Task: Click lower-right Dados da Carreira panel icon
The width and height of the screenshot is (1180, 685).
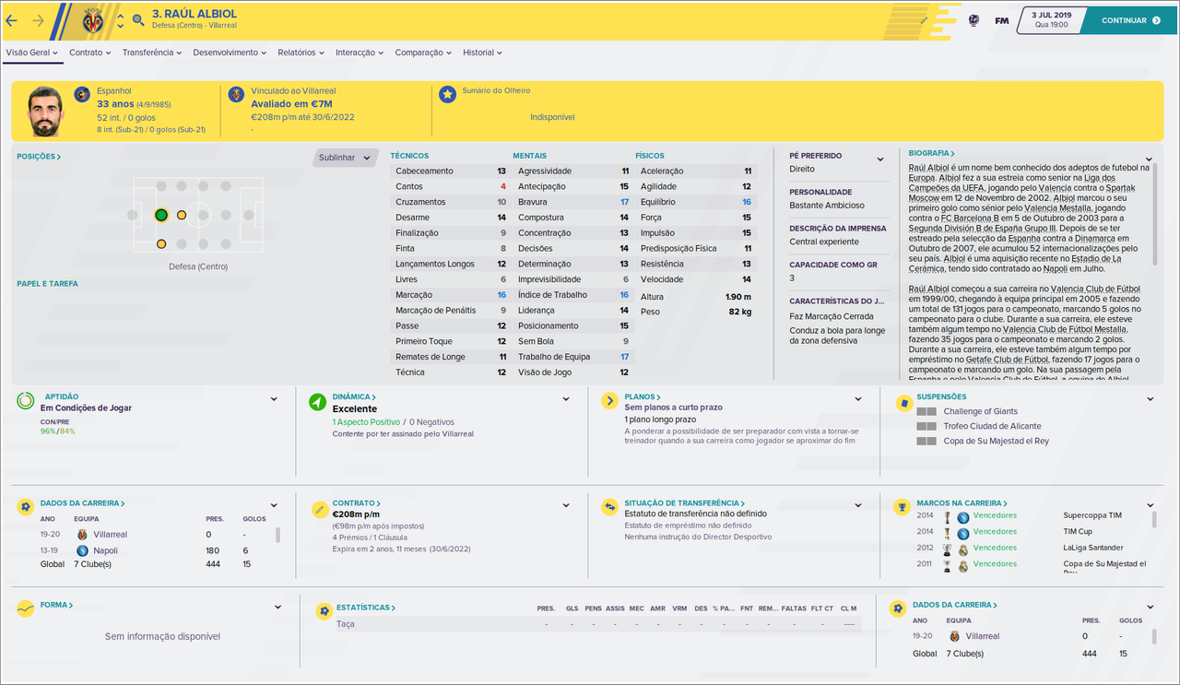Action: click(898, 608)
